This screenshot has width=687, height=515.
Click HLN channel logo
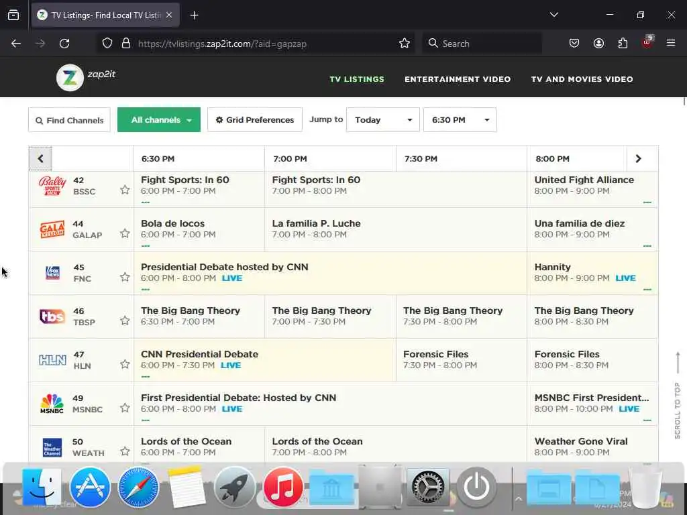[x=52, y=360]
